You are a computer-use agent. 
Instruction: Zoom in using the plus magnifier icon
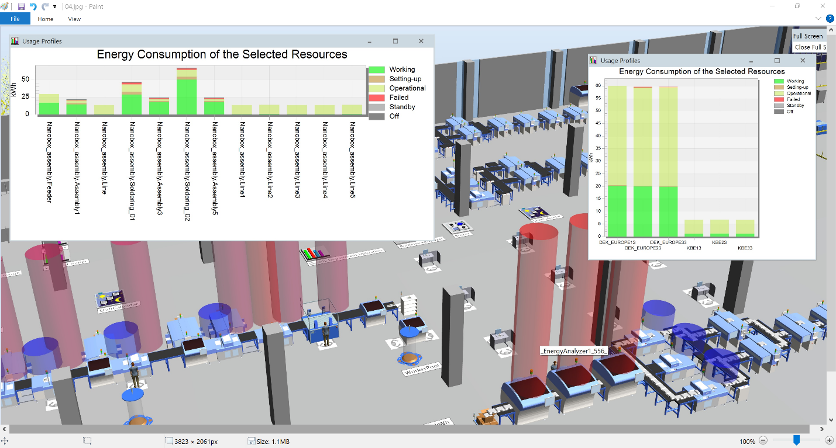point(830,440)
